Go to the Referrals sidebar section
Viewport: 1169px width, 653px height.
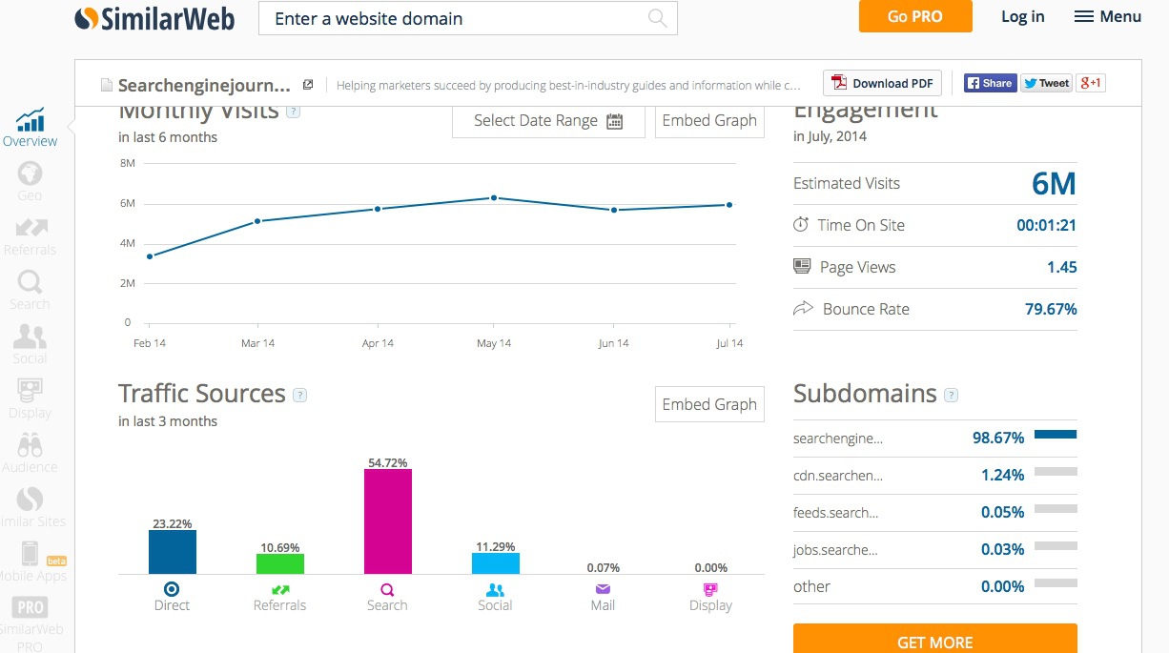coord(30,236)
